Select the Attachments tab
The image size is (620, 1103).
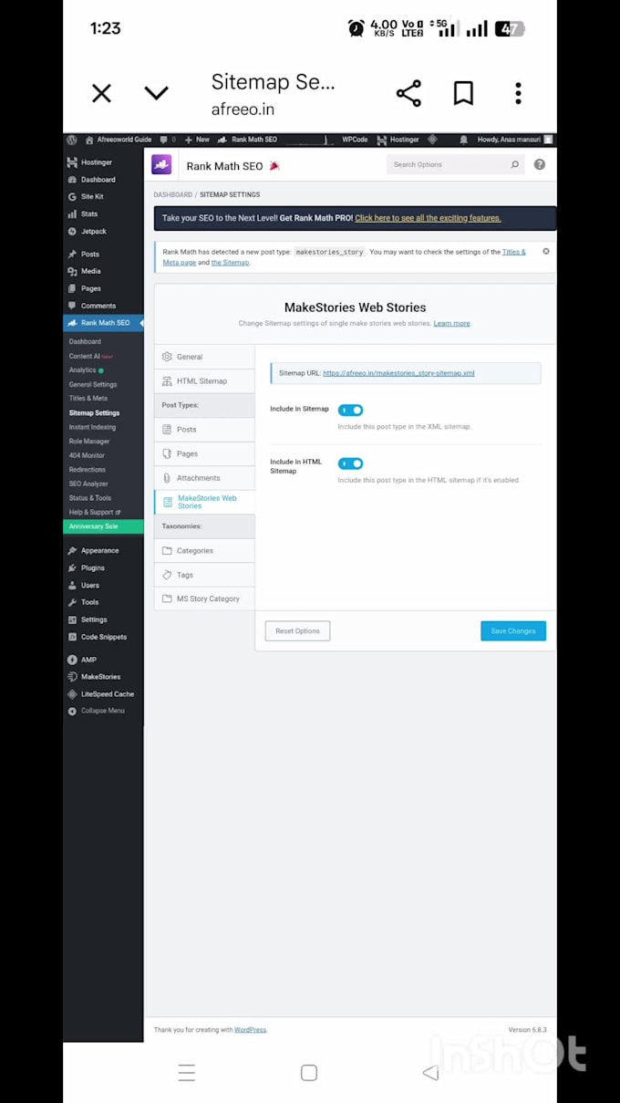(x=204, y=478)
